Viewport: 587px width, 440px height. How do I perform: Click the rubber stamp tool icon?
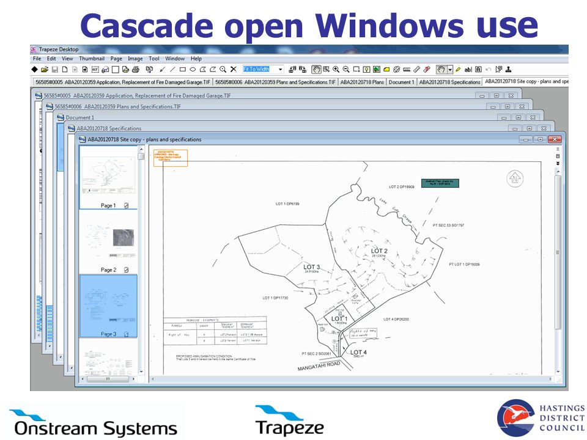coord(508,69)
